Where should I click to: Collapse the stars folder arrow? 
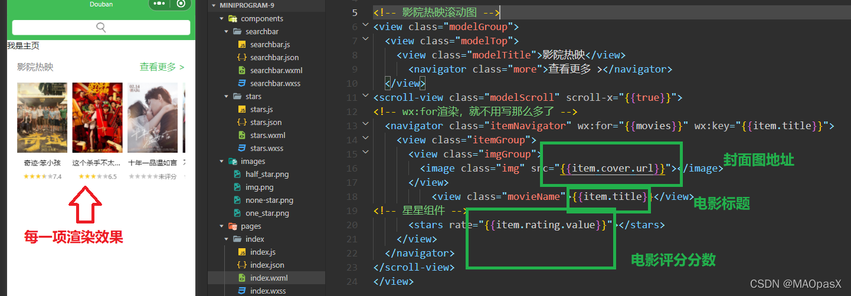click(227, 96)
